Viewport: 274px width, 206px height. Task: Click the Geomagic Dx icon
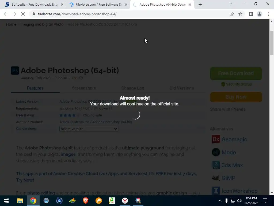pos(216,139)
